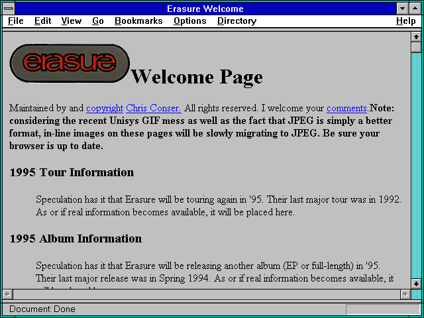Open the Bookmarks menu
424x318 pixels.
[x=138, y=21]
